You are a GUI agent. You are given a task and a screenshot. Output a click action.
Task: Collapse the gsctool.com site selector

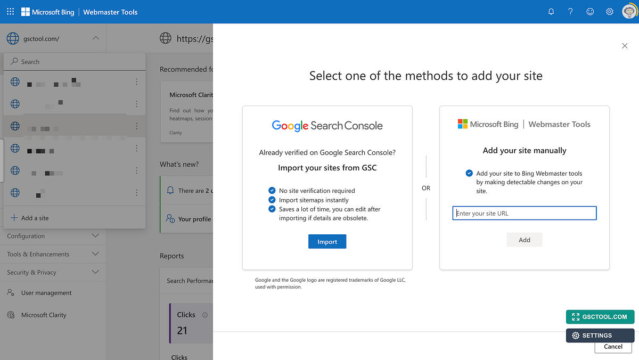coord(96,38)
